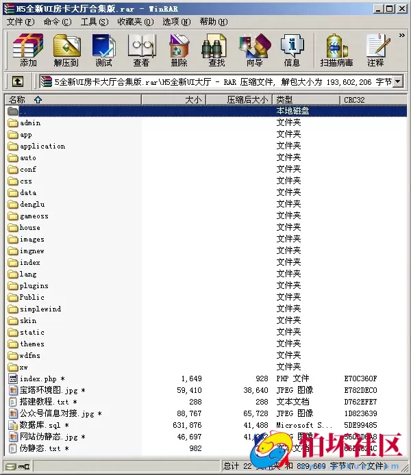Click the 信息 (Info) toolbar icon
Viewport: 411px width, 475px height.
click(x=292, y=50)
